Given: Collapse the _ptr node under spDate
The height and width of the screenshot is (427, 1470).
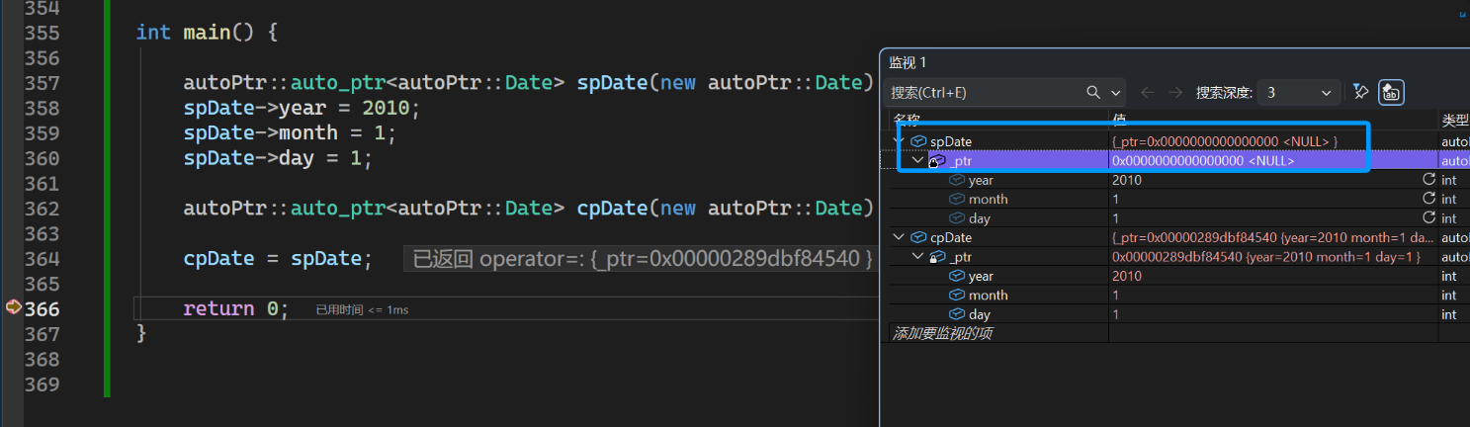Looking at the screenshot, I should [x=917, y=160].
